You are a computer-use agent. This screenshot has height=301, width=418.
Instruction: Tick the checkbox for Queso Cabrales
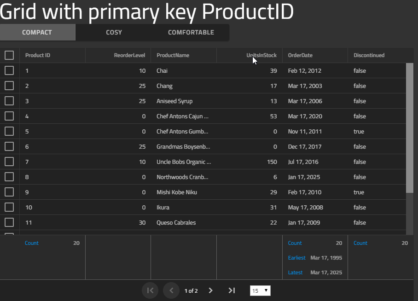pos(9,222)
